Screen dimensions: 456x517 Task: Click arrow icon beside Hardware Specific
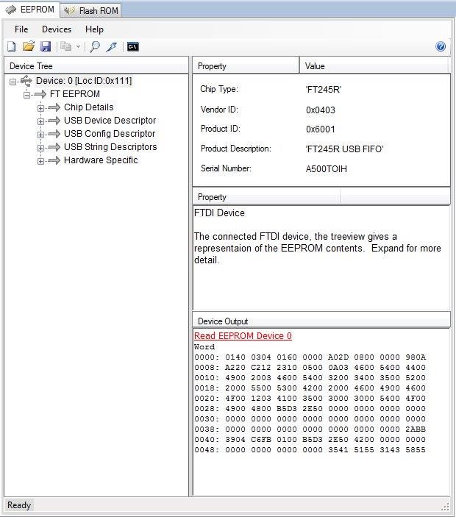[x=54, y=160]
